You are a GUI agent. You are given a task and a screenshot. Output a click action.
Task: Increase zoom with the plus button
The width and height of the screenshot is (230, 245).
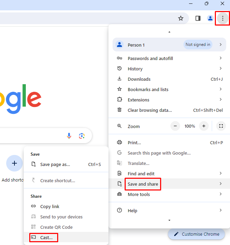pos(204,126)
